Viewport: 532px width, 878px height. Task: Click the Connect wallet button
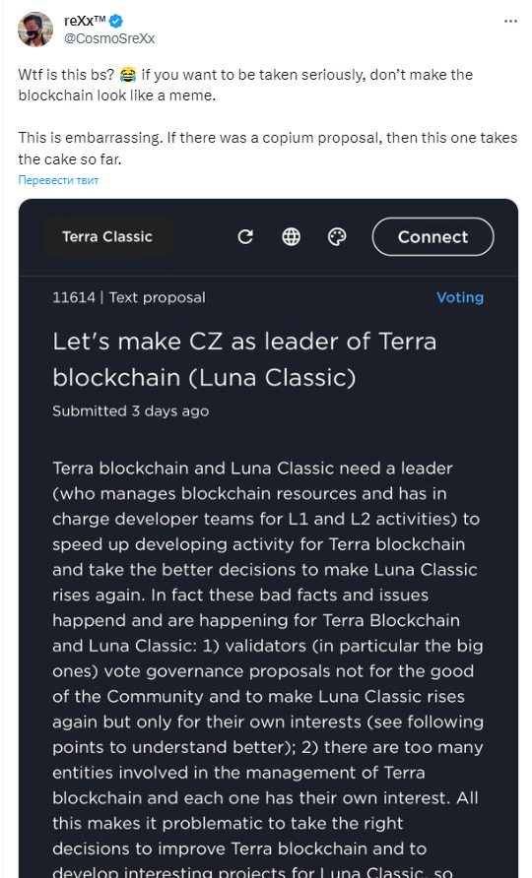tap(432, 237)
